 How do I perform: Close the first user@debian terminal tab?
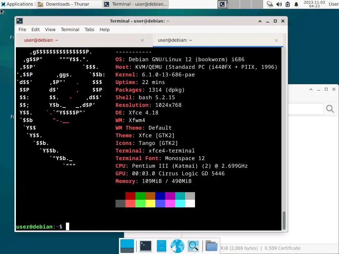point(142,40)
